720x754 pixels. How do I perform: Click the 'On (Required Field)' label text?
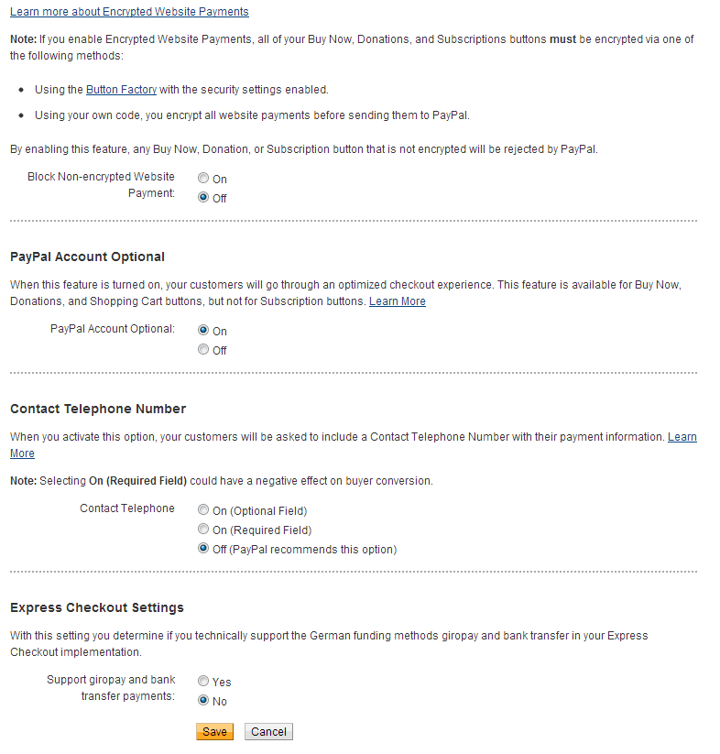pos(262,530)
